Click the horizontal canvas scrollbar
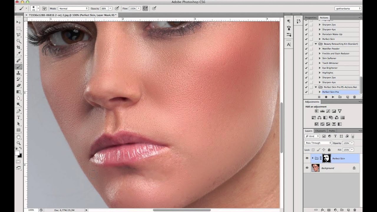 coord(182,210)
